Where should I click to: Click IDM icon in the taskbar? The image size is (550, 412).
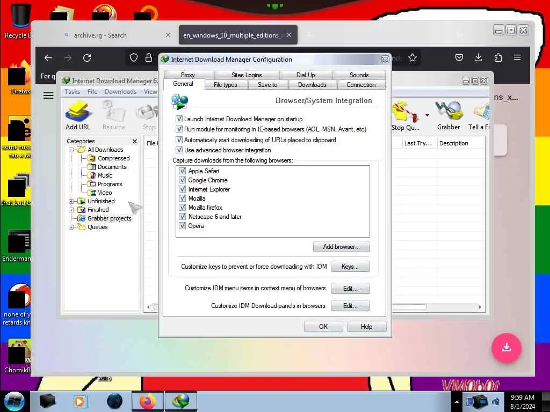click(x=180, y=401)
